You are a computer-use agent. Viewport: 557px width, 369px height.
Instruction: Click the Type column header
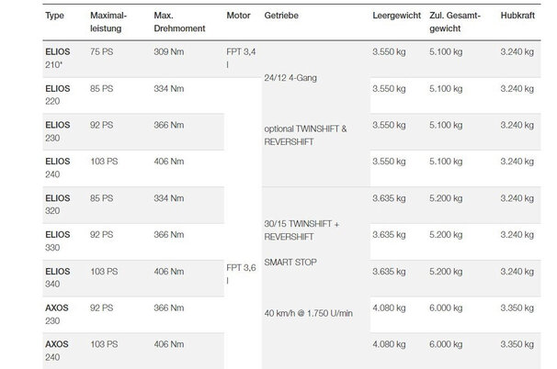pos(28,17)
